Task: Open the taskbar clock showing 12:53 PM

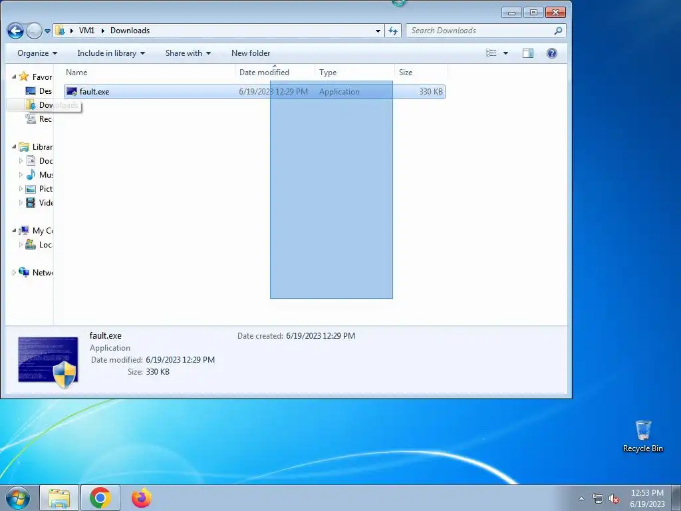Action: tap(647, 498)
